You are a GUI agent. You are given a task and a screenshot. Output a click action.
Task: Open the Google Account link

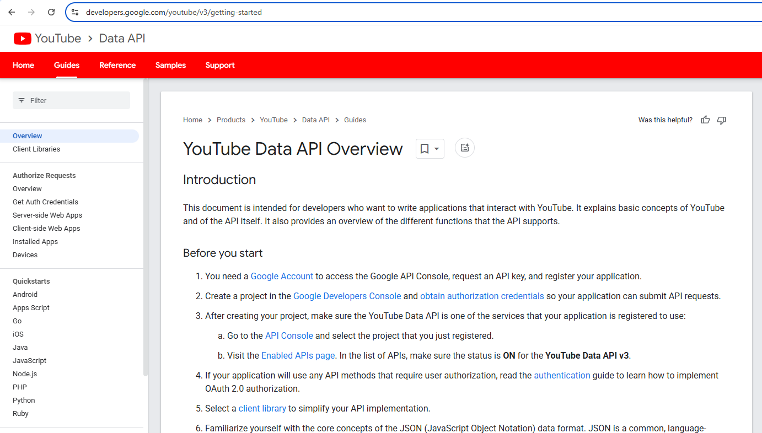coord(282,276)
